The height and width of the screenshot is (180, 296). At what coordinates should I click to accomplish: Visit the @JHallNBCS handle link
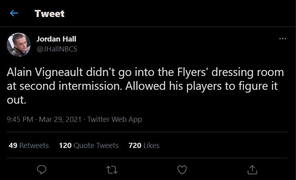pos(56,49)
